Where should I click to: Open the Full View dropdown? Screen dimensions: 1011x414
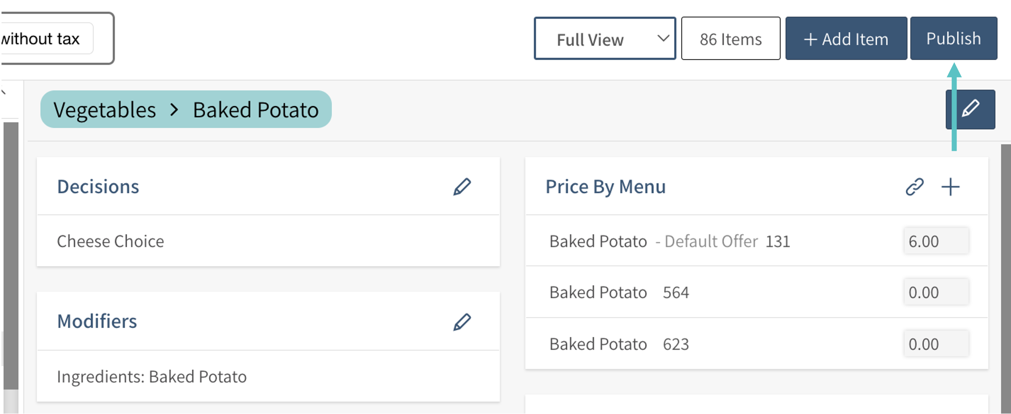[604, 39]
